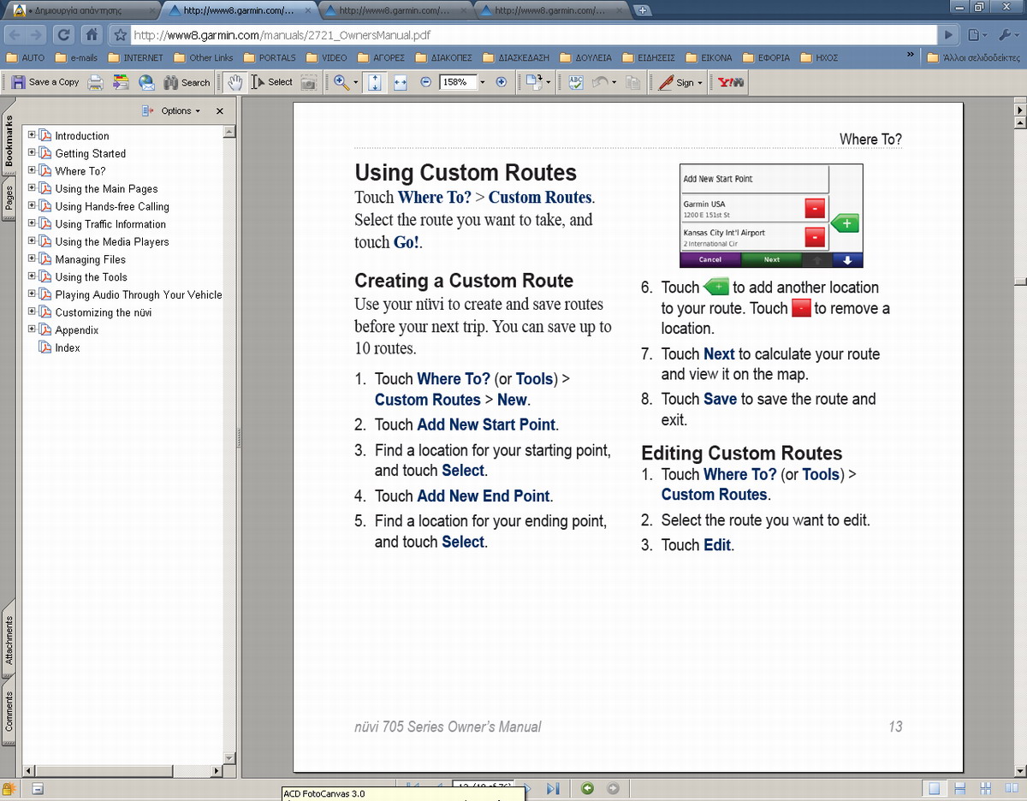This screenshot has height=801, width=1027.
Task: Open the Appendix bookmark
Action: tap(77, 330)
